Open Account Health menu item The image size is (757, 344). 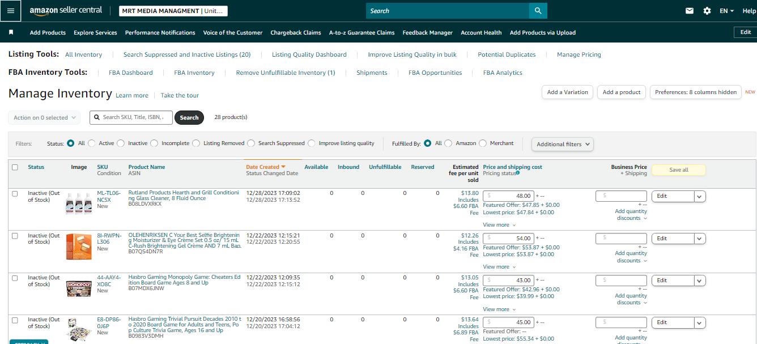(481, 32)
